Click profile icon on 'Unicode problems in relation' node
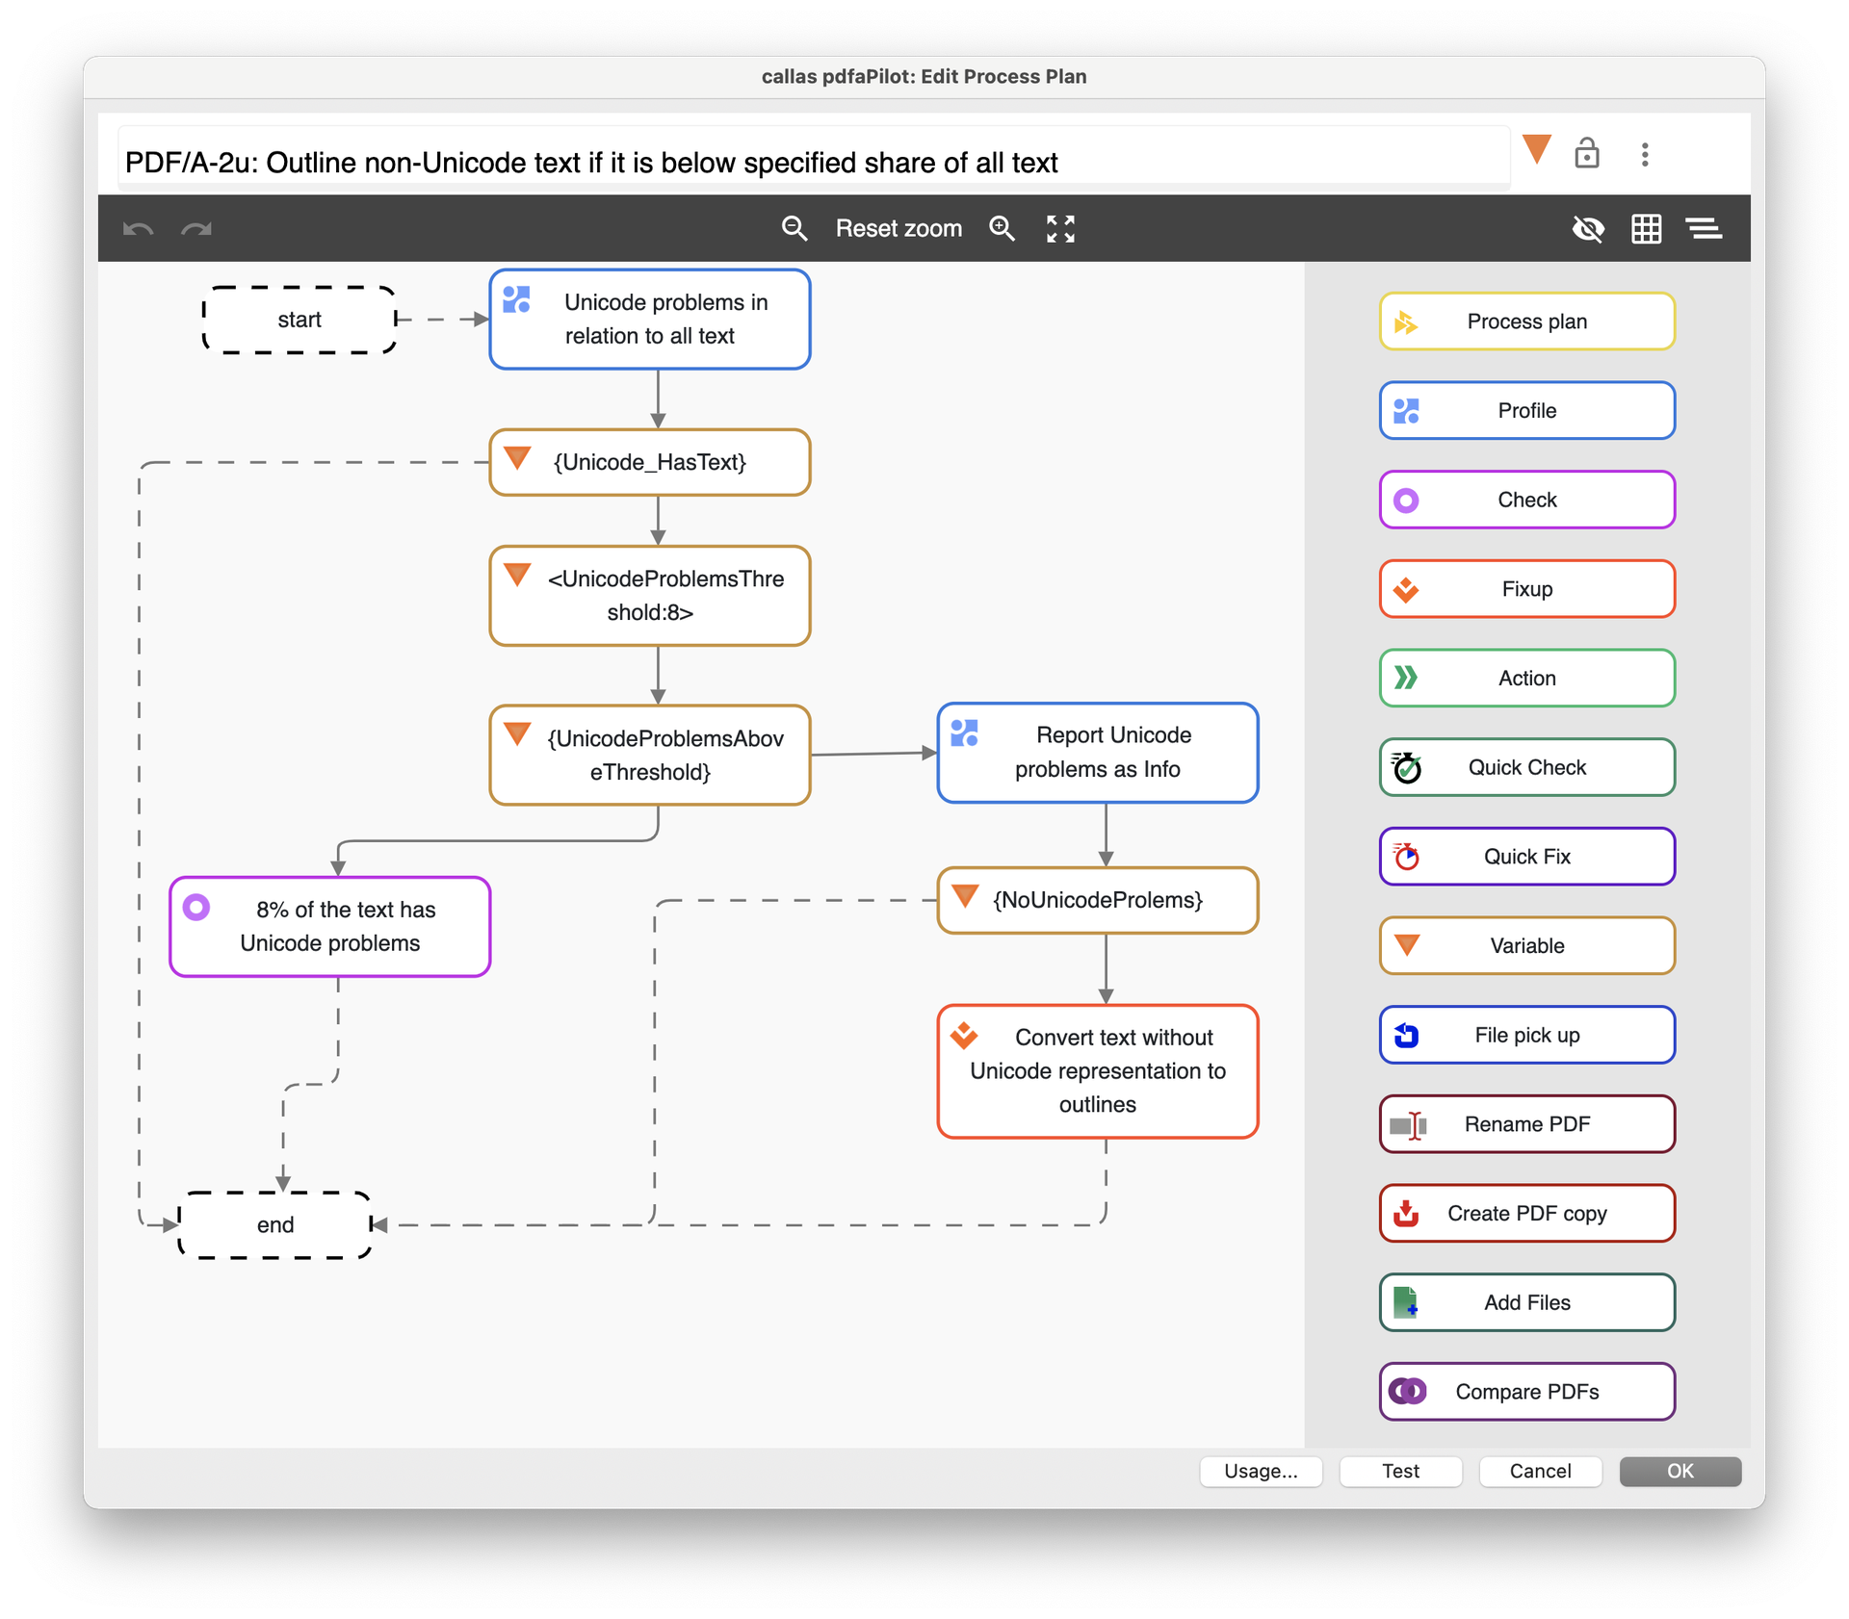 517,300
